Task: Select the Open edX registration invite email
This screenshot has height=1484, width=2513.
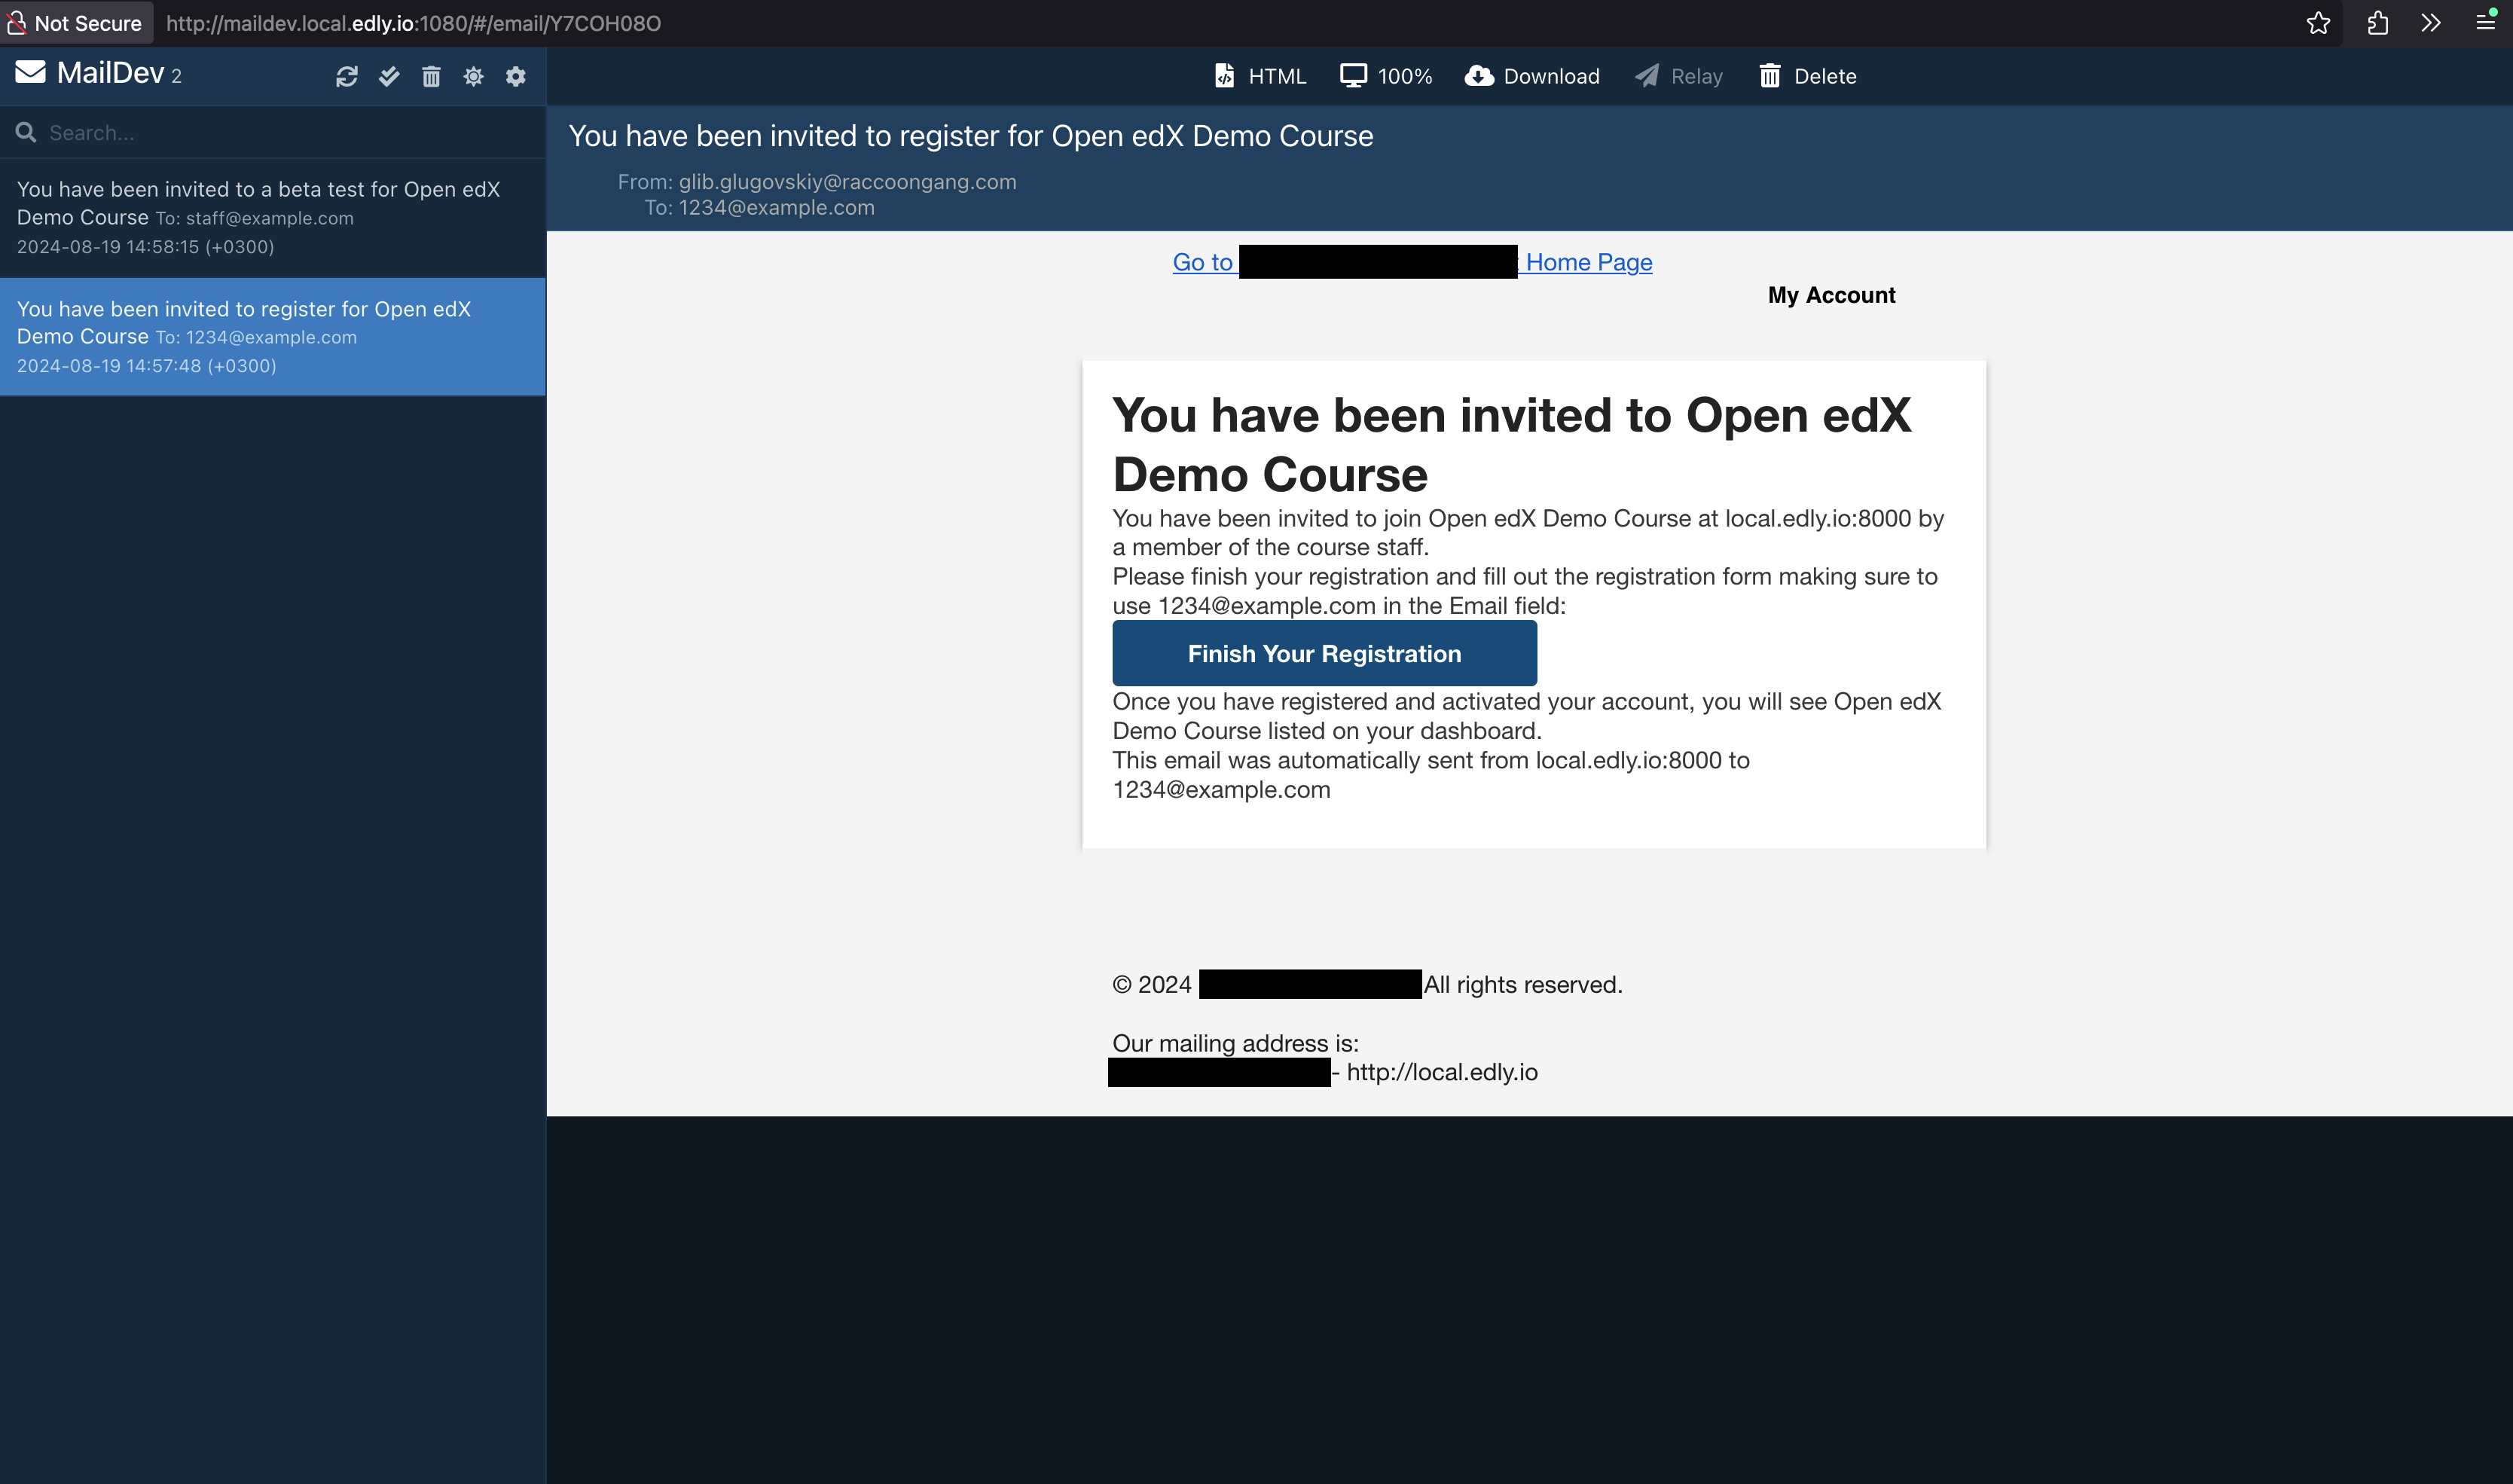Action: [x=272, y=336]
